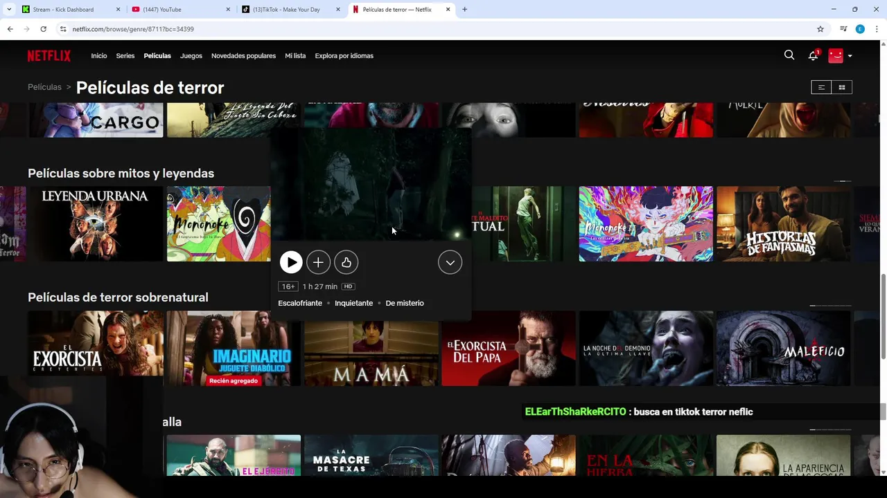Open a new browser tab
The height and width of the screenshot is (498, 887).
(464, 10)
